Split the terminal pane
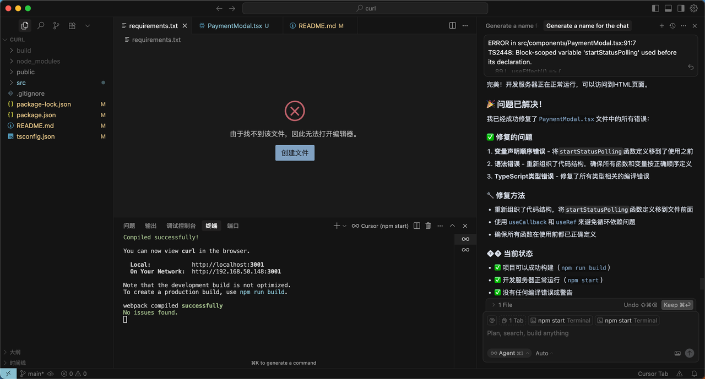This screenshot has height=379, width=705. [x=417, y=226]
